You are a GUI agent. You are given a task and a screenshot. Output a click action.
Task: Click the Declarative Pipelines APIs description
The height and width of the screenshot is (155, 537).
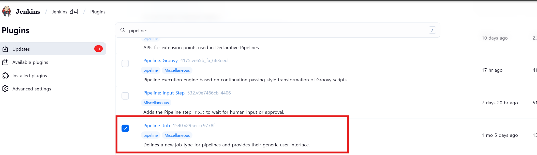point(202,48)
